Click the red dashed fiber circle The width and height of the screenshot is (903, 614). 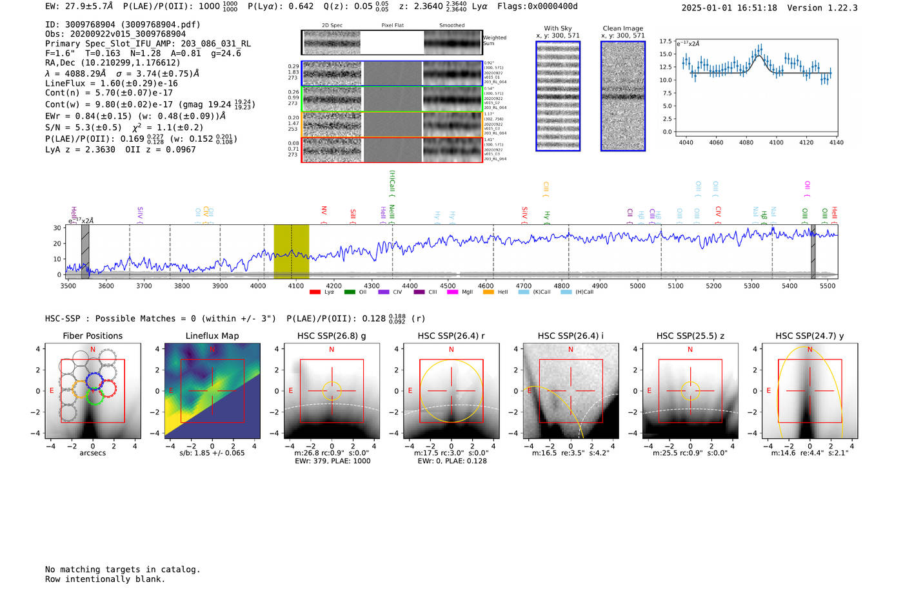(x=107, y=389)
